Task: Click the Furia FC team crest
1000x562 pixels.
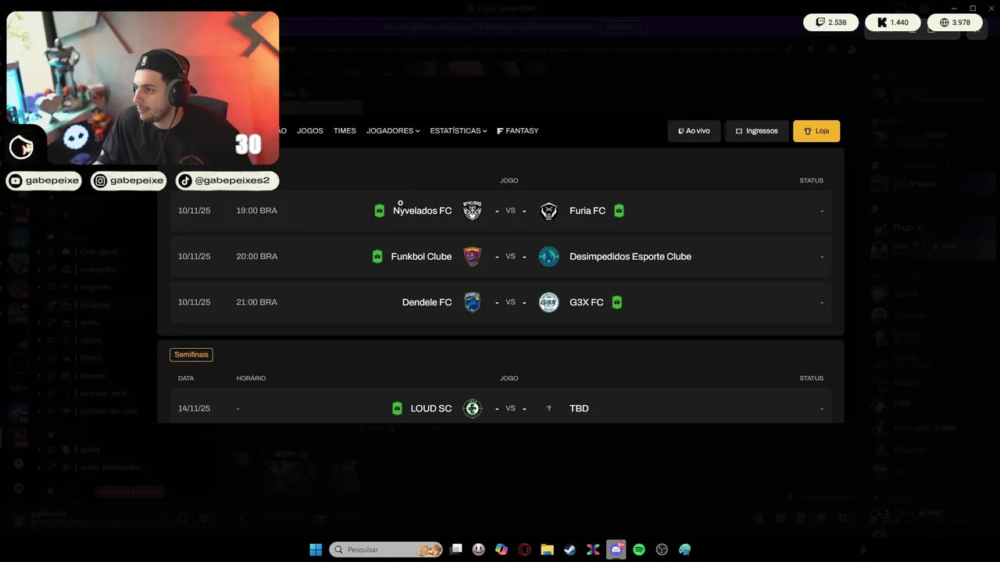Action: point(549,211)
